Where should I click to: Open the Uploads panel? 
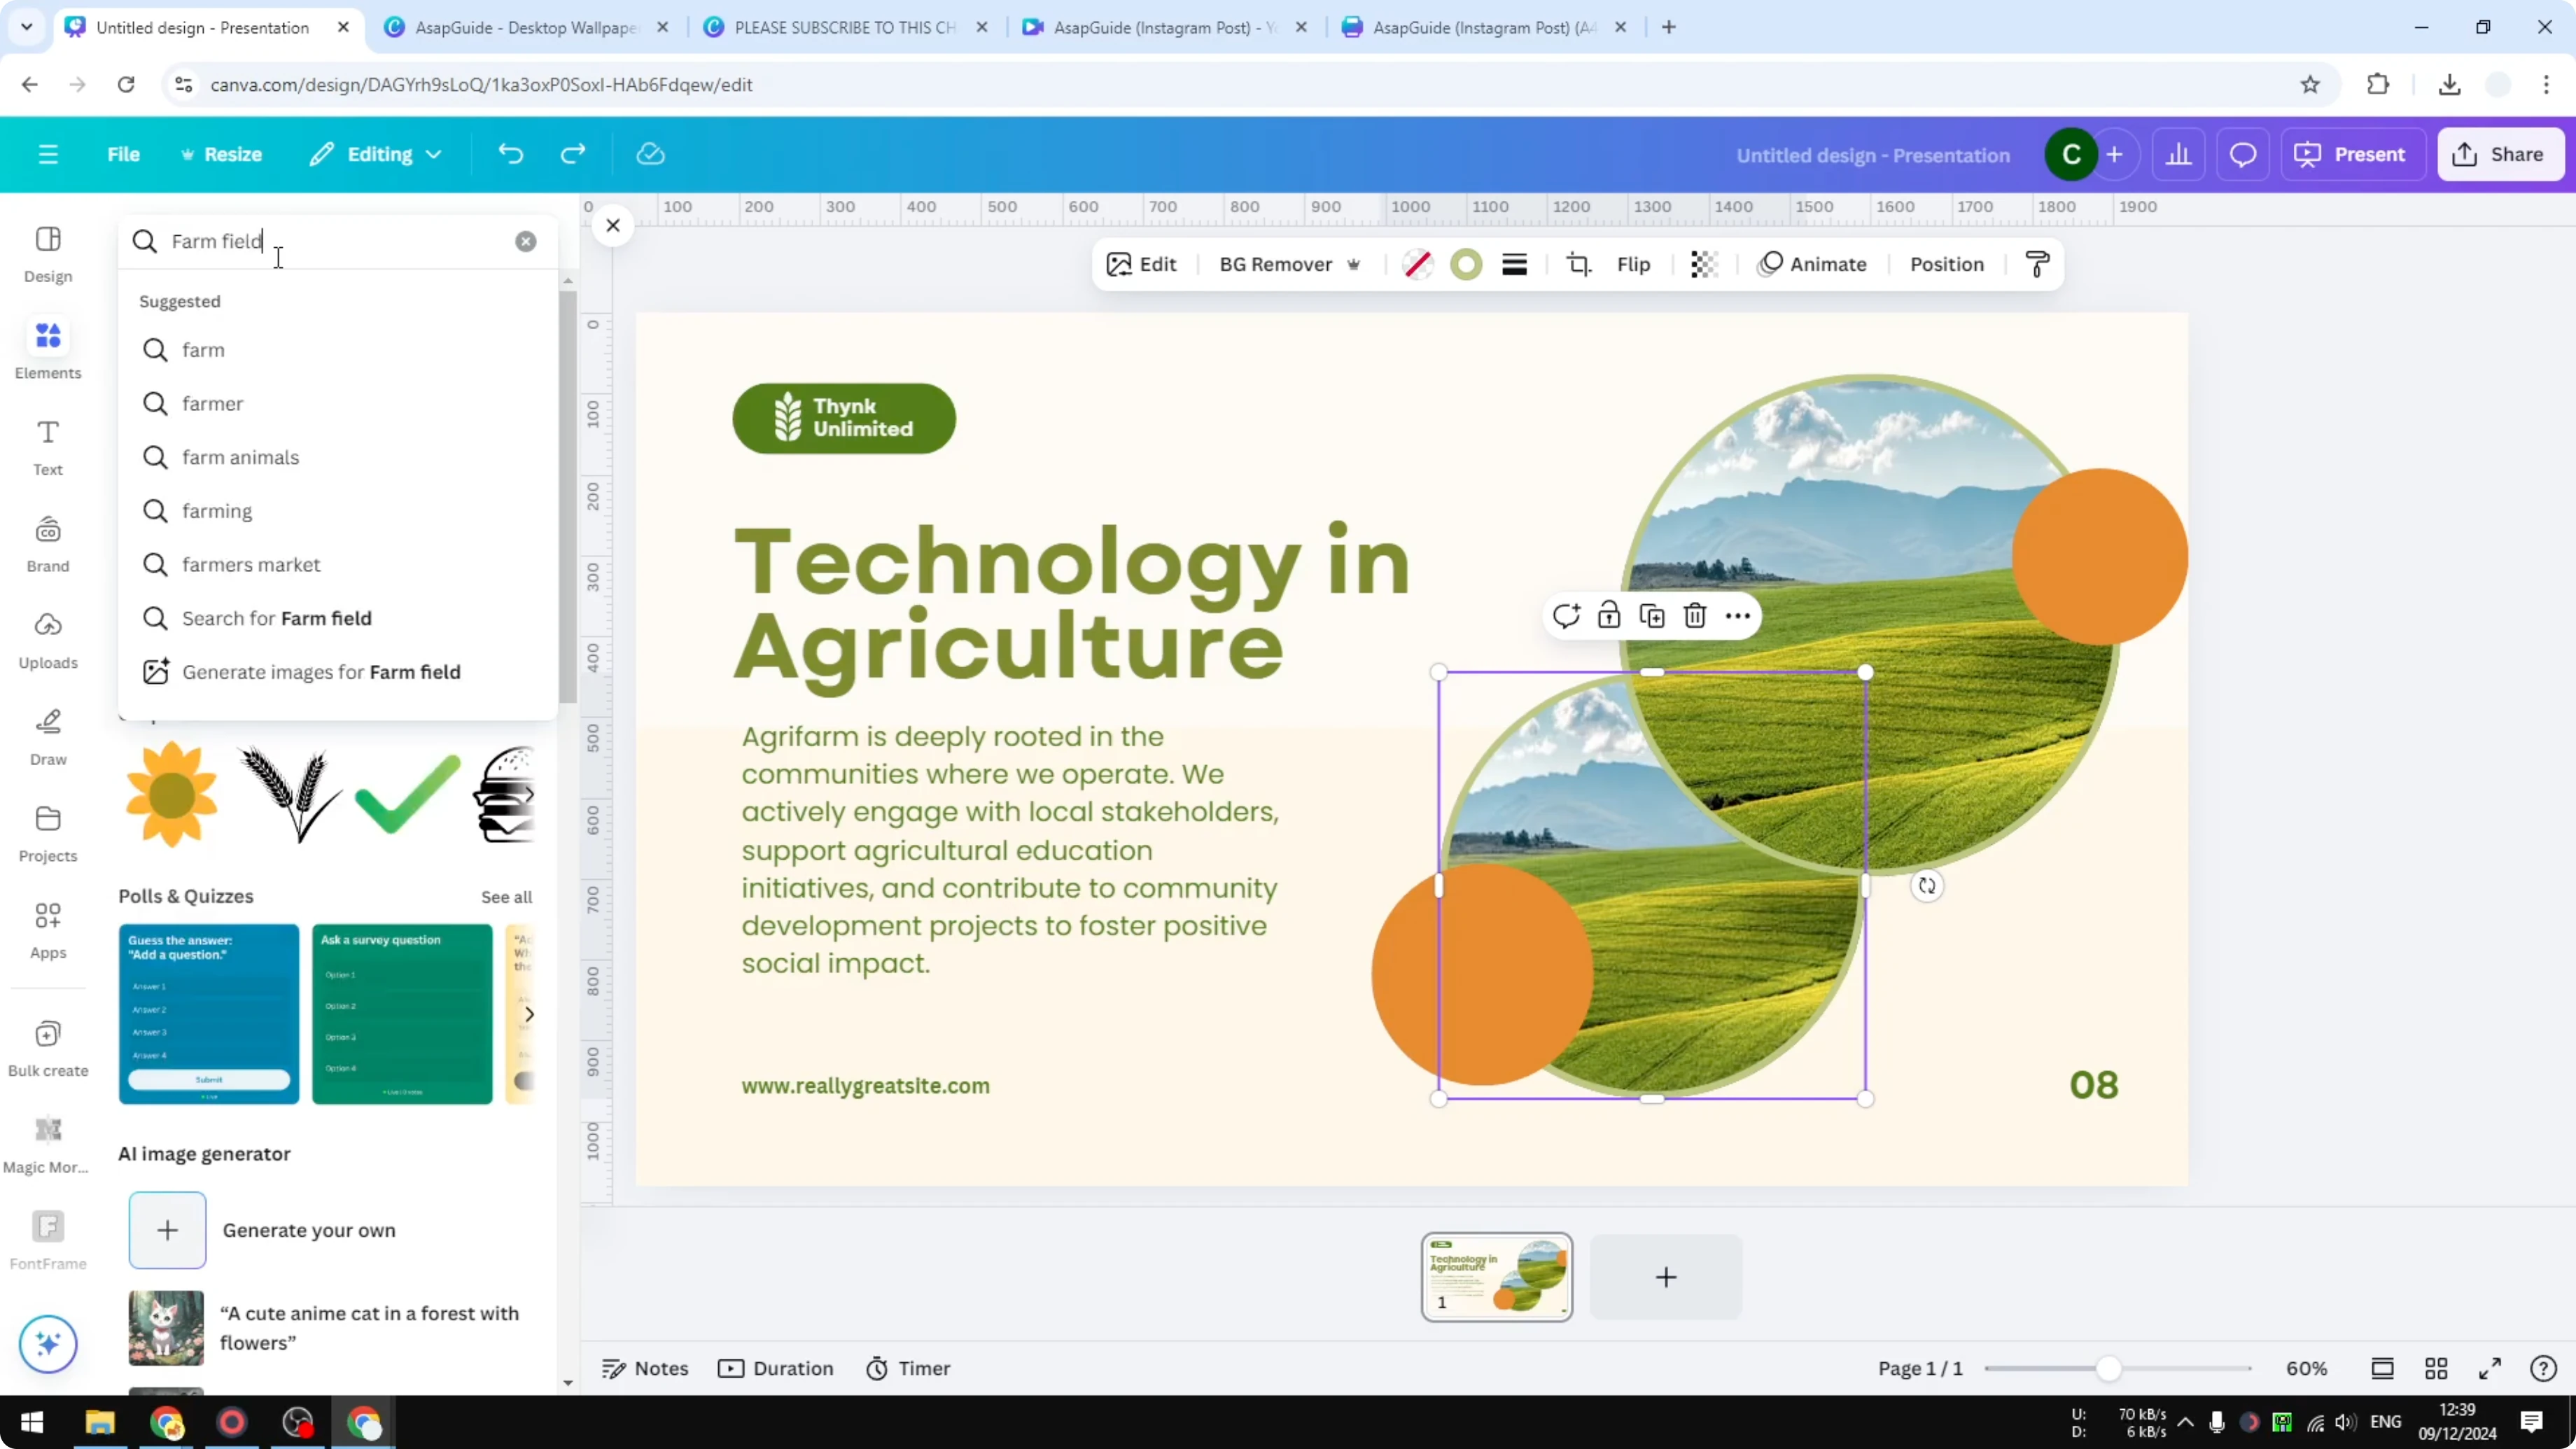tap(47, 639)
